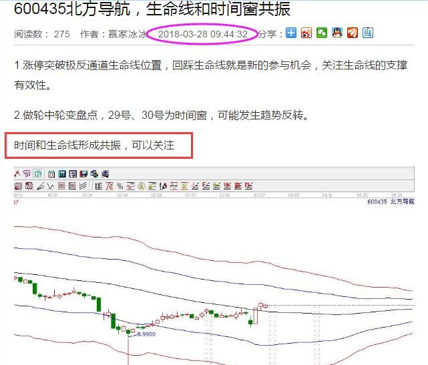Viewport: 428px width, 365px height.
Task: Share article to Sina Weibo
Action: coord(306,33)
